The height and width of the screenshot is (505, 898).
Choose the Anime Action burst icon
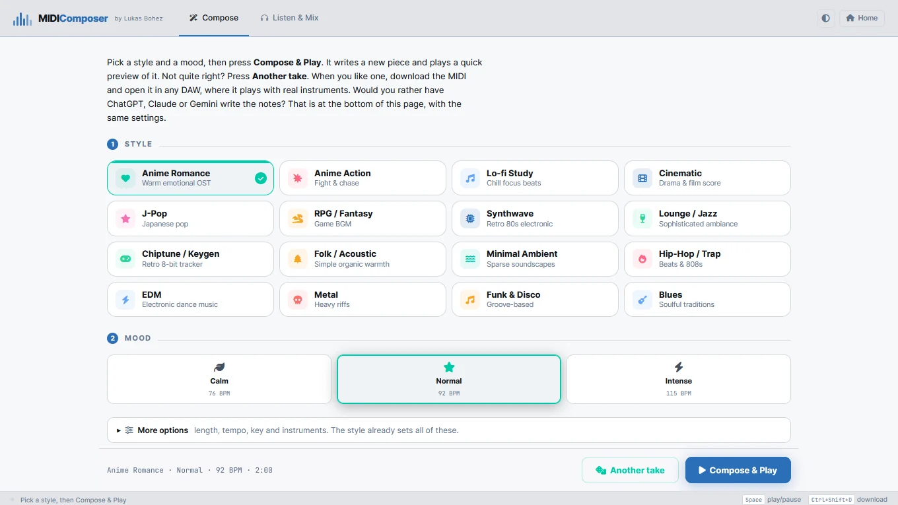coord(298,178)
